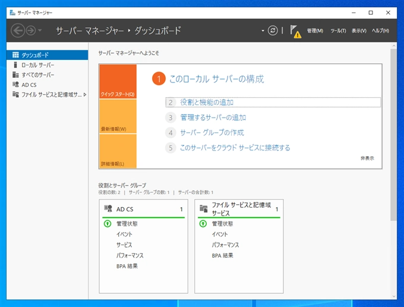Click BPA 結果 in ファイル サービス tile

(x=223, y=255)
